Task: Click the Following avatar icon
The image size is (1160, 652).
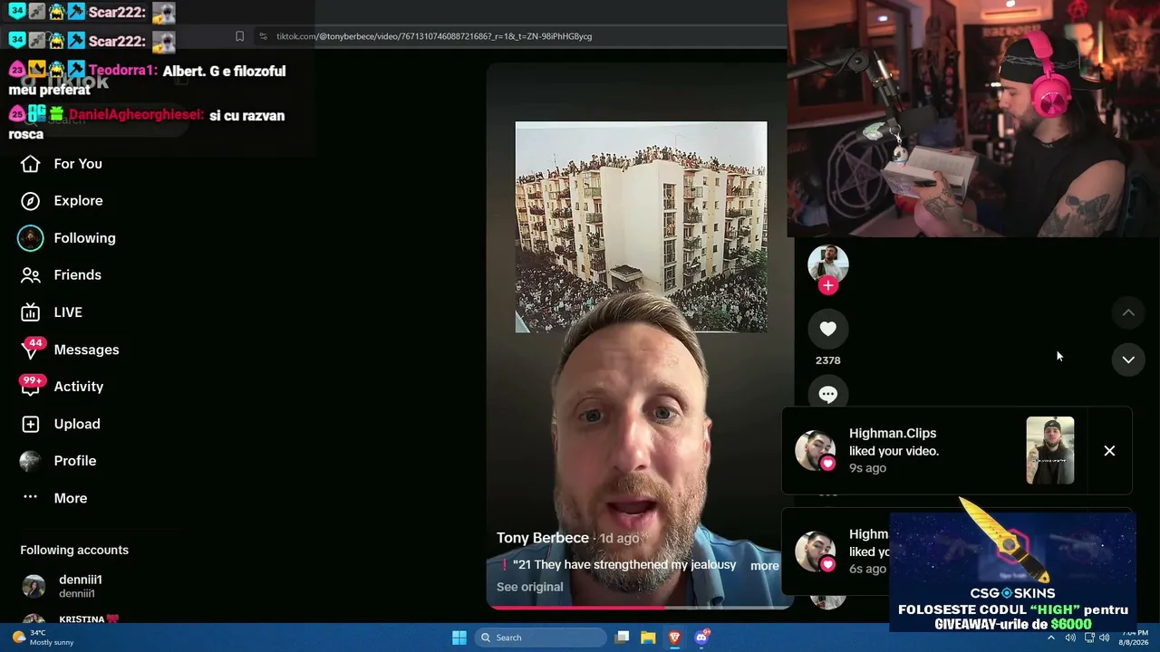Action: click(x=30, y=238)
